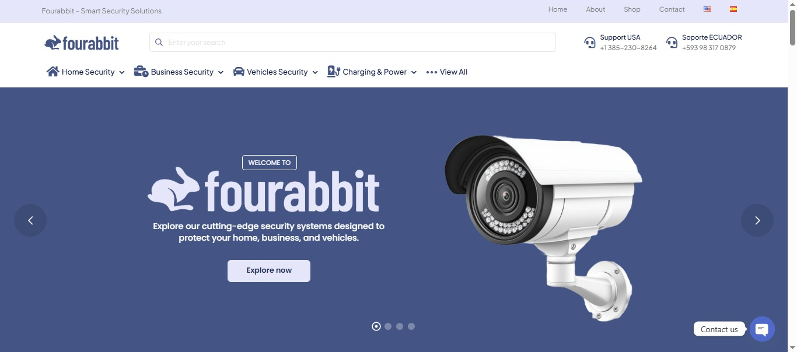Image resolution: width=797 pixels, height=352 pixels.
Task: Click the Soporte ECUADOR headset icon
Action: coord(672,43)
